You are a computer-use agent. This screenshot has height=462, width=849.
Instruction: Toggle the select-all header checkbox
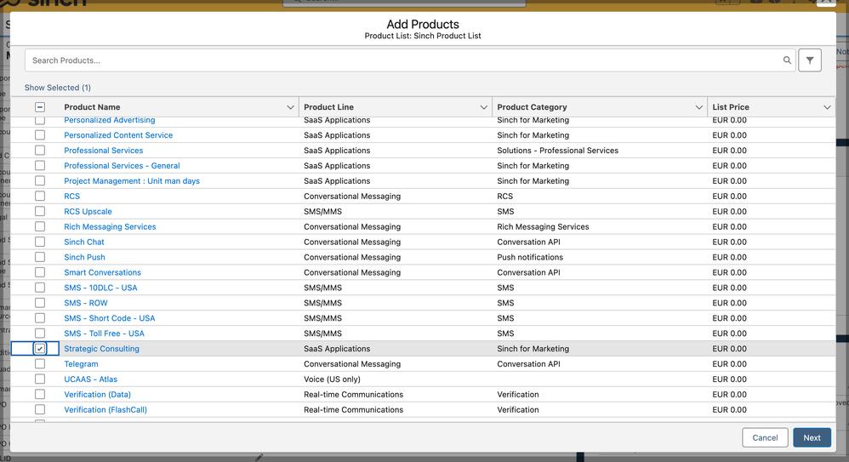pyautogui.click(x=40, y=107)
